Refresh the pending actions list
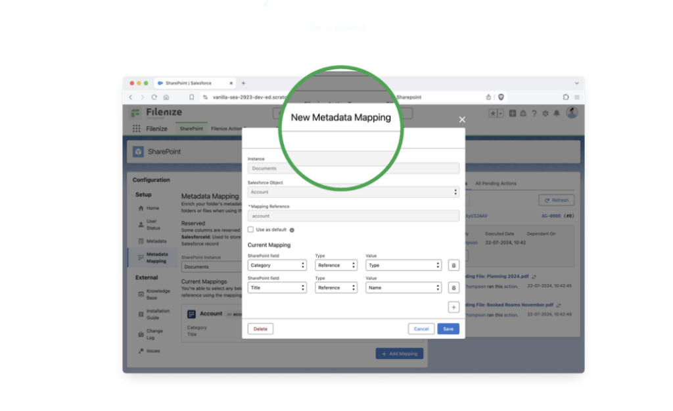The image size is (673, 411). (556, 200)
